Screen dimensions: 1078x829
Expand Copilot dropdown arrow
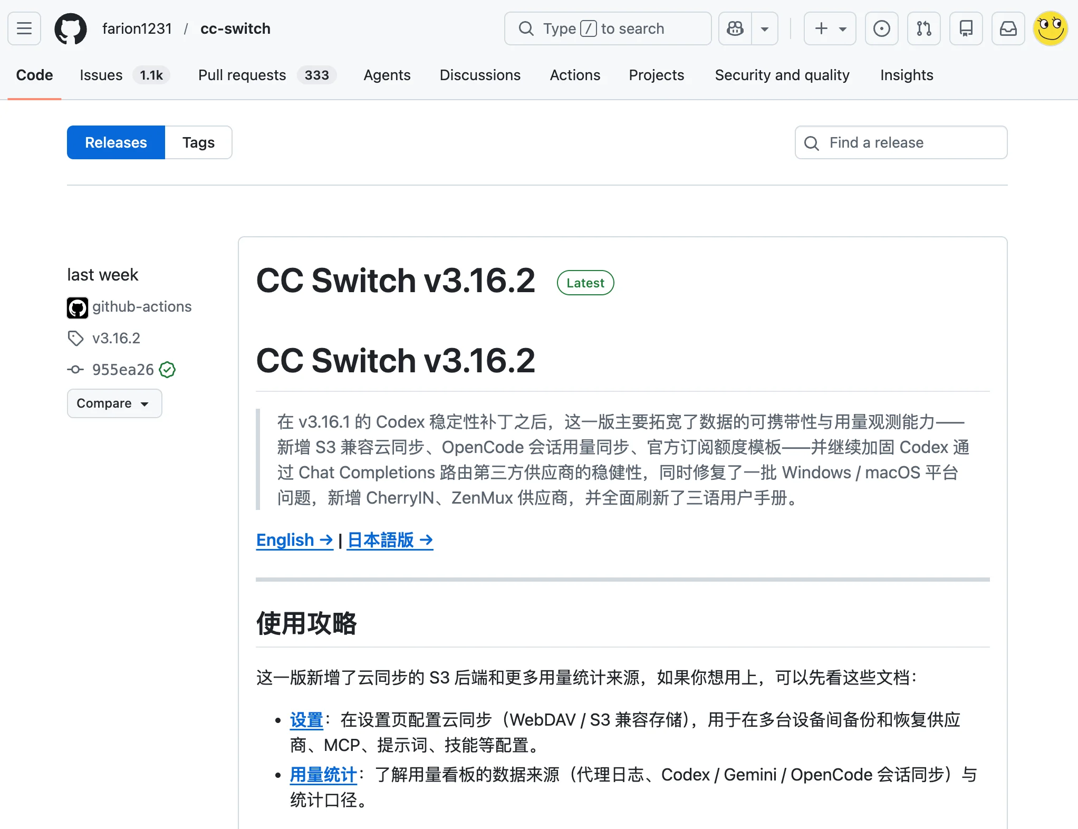(x=765, y=28)
